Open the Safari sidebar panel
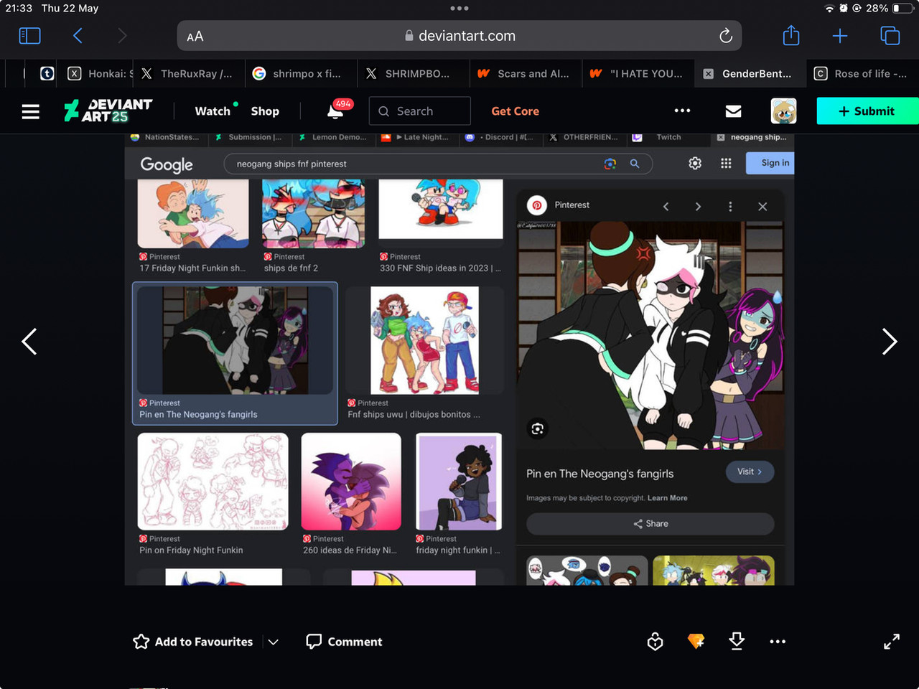 tap(29, 36)
